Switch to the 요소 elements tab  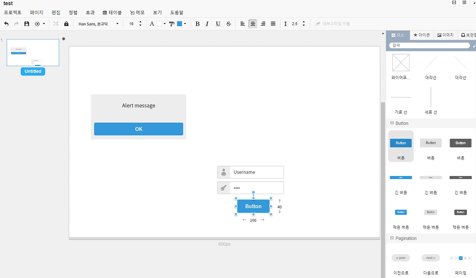click(x=398, y=35)
